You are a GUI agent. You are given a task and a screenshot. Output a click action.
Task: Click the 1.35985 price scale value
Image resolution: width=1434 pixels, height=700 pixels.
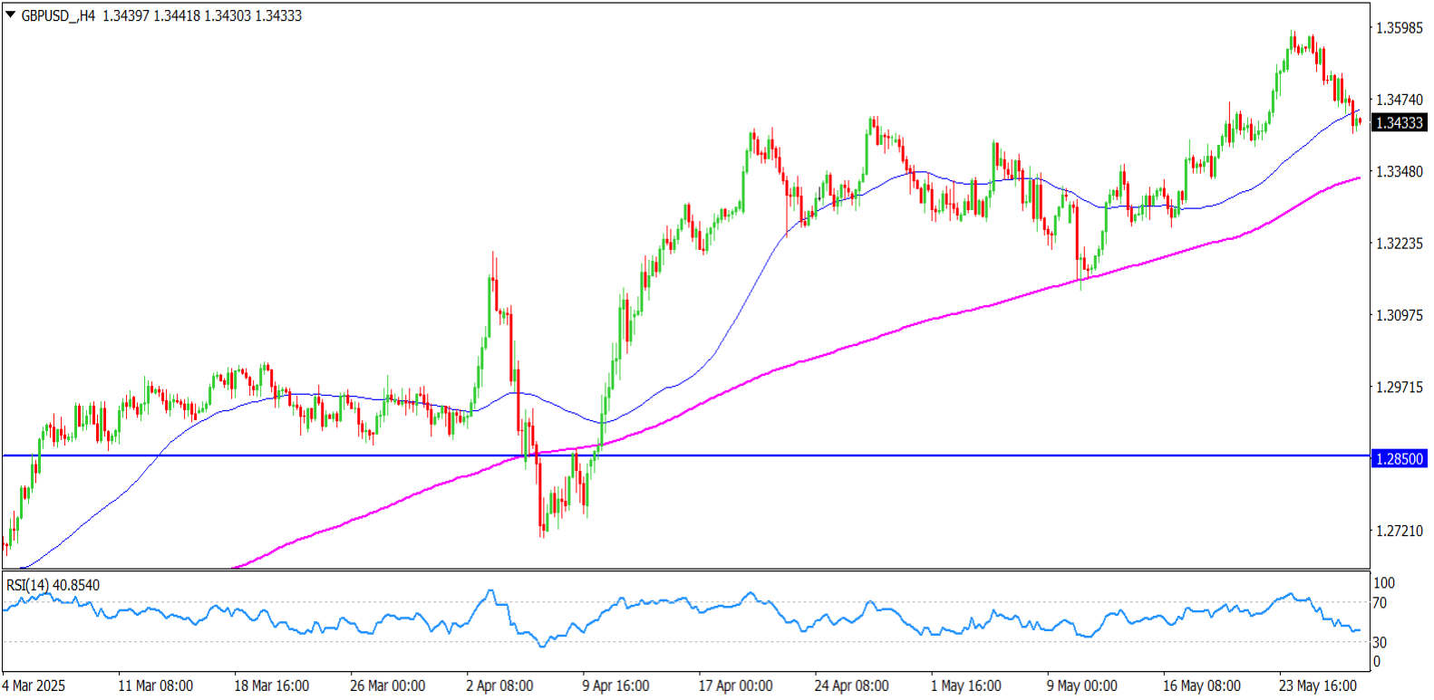pyautogui.click(x=1400, y=28)
